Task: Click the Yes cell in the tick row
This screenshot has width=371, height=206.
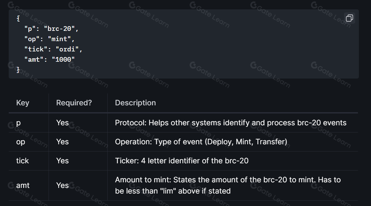Action: point(63,161)
